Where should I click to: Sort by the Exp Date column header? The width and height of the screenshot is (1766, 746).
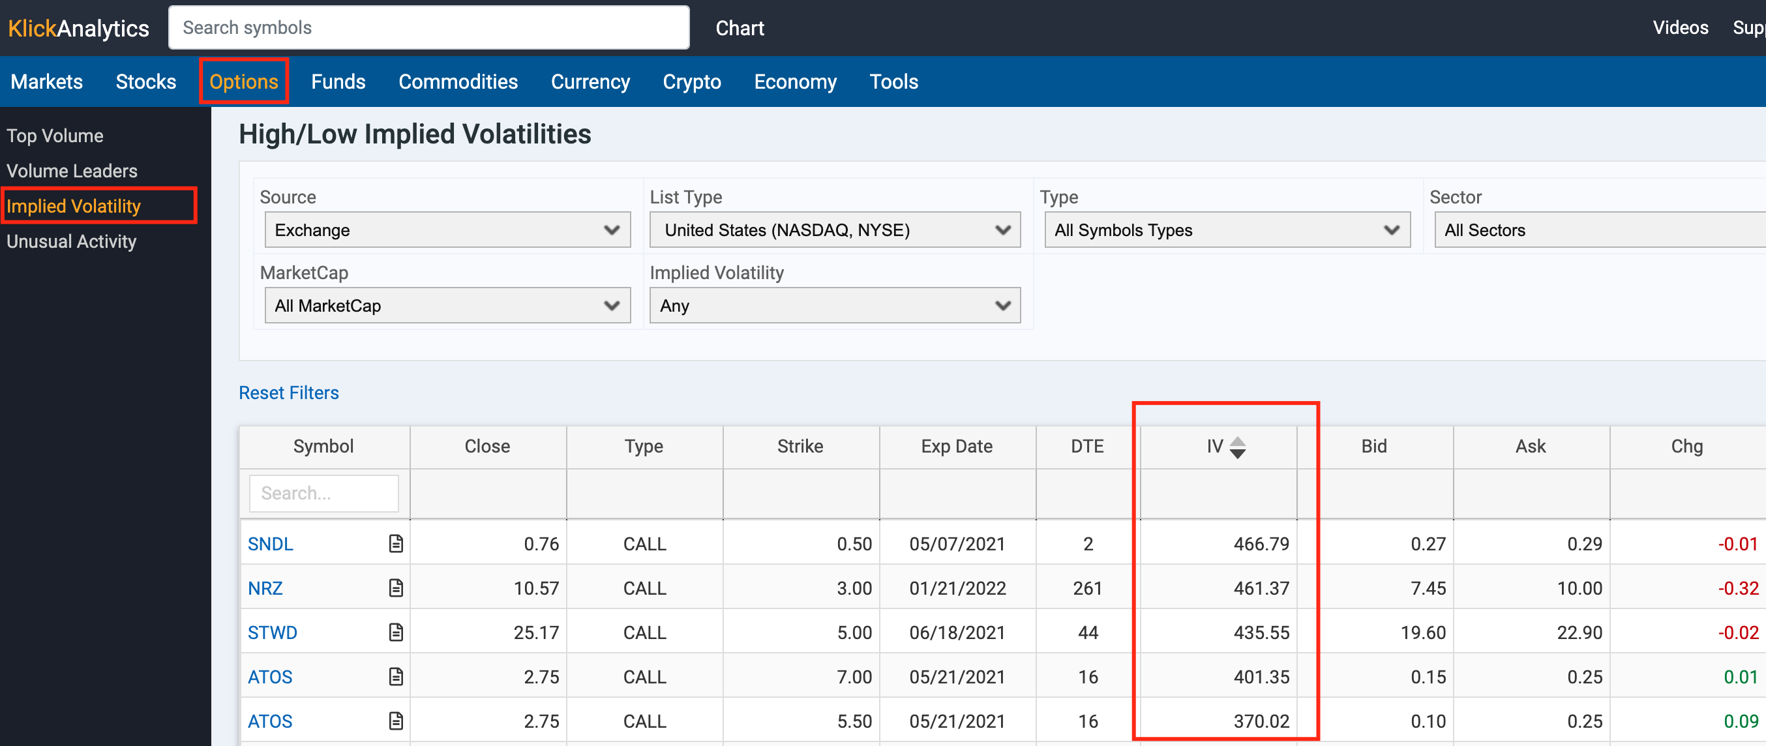[x=957, y=447]
